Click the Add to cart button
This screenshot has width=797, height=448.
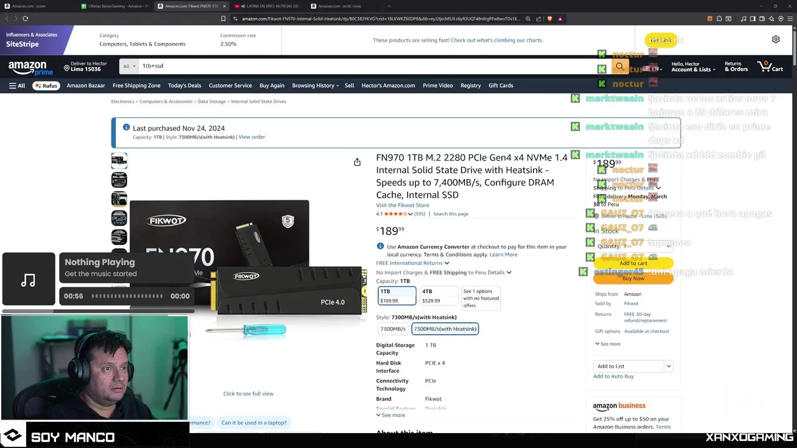pyautogui.click(x=633, y=263)
